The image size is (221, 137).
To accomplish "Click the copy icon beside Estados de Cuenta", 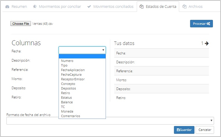I will pyautogui.click(x=141, y=7).
